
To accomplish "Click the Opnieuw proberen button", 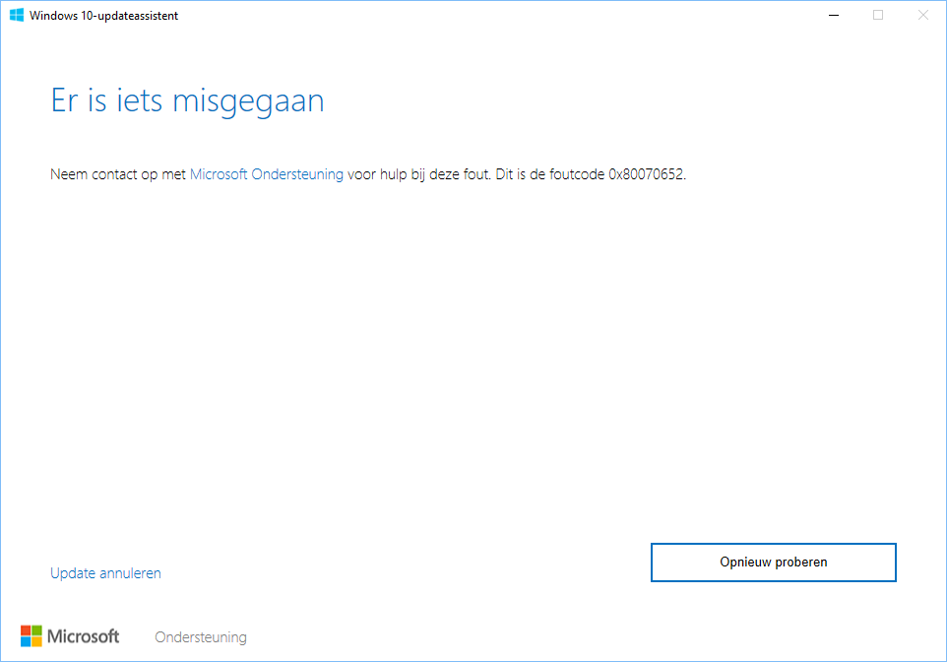I will coord(773,563).
